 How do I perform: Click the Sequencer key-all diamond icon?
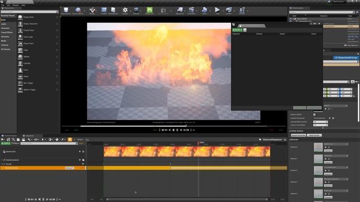(57, 140)
